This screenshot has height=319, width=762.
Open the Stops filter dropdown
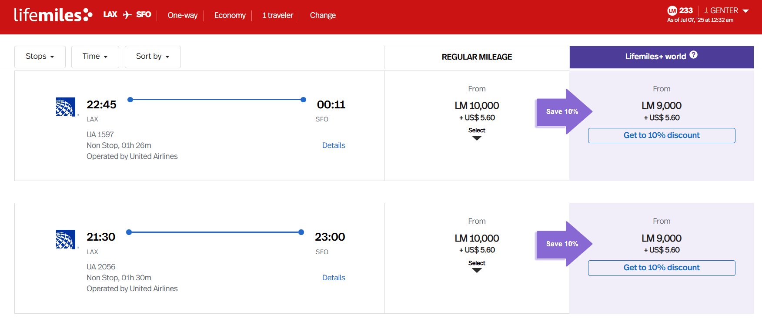tap(40, 57)
